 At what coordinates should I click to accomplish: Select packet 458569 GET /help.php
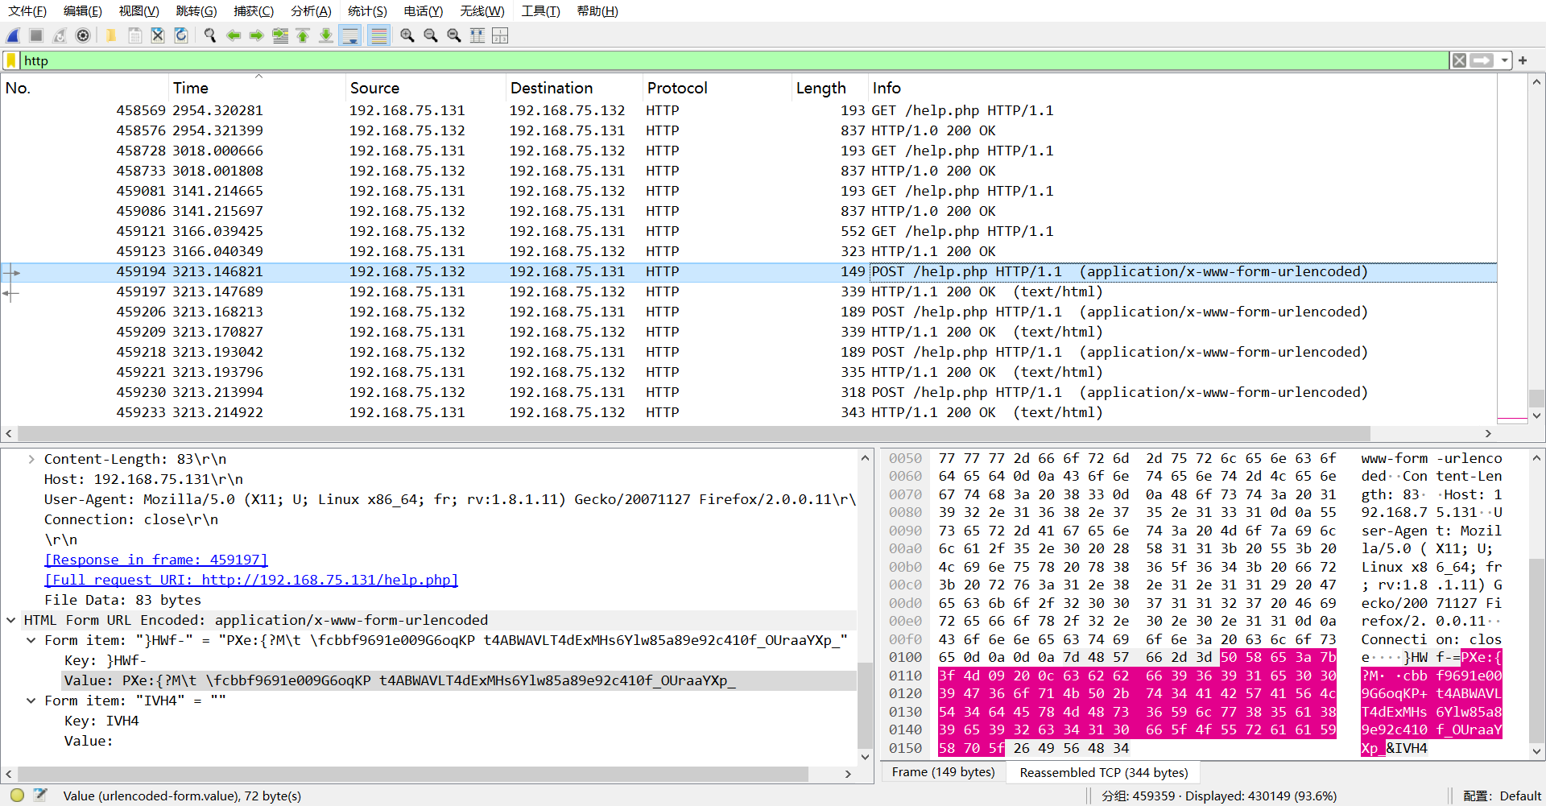coord(749,110)
